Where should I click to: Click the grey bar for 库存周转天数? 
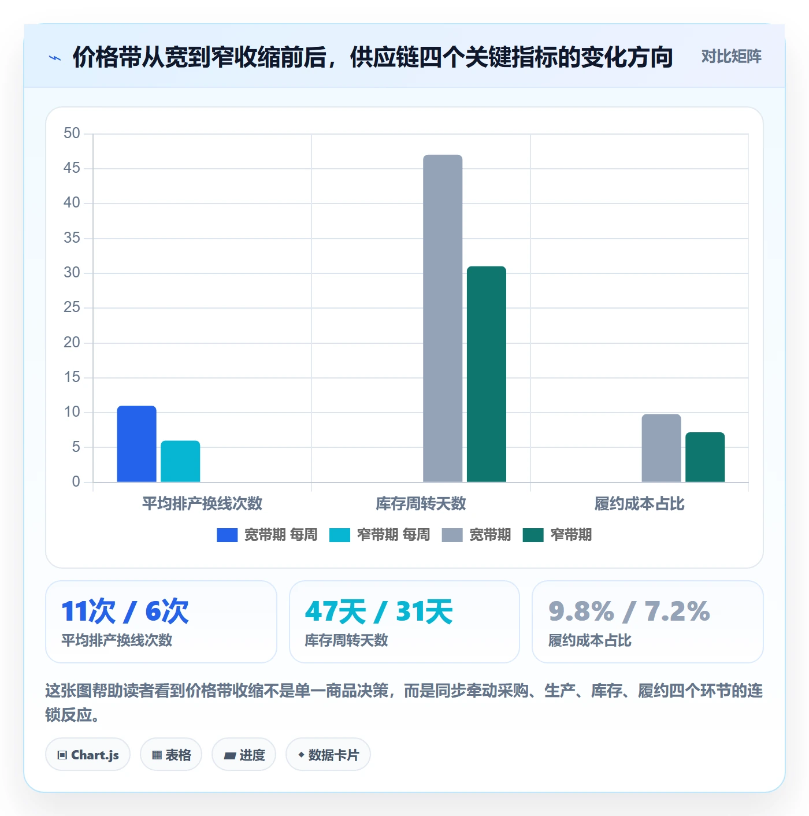click(443, 318)
